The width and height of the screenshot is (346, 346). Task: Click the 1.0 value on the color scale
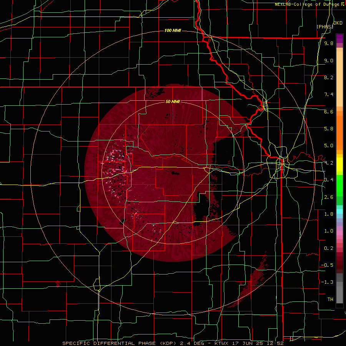(x=329, y=231)
